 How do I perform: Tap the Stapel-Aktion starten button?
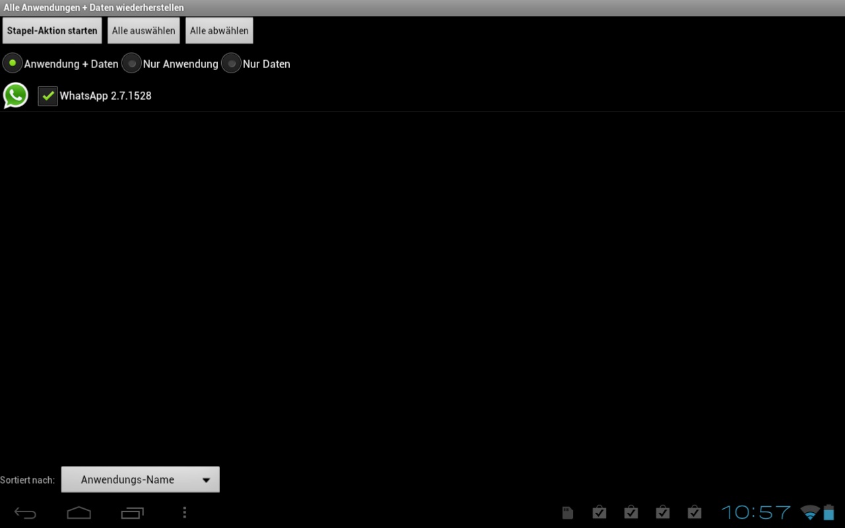(52, 31)
